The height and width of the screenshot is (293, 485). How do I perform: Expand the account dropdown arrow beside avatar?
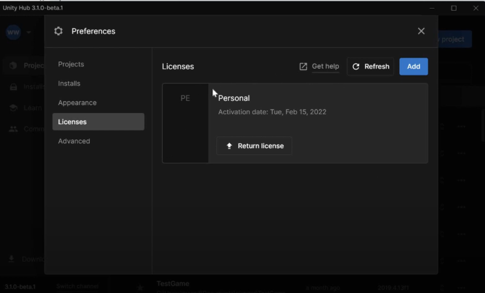pos(29,33)
